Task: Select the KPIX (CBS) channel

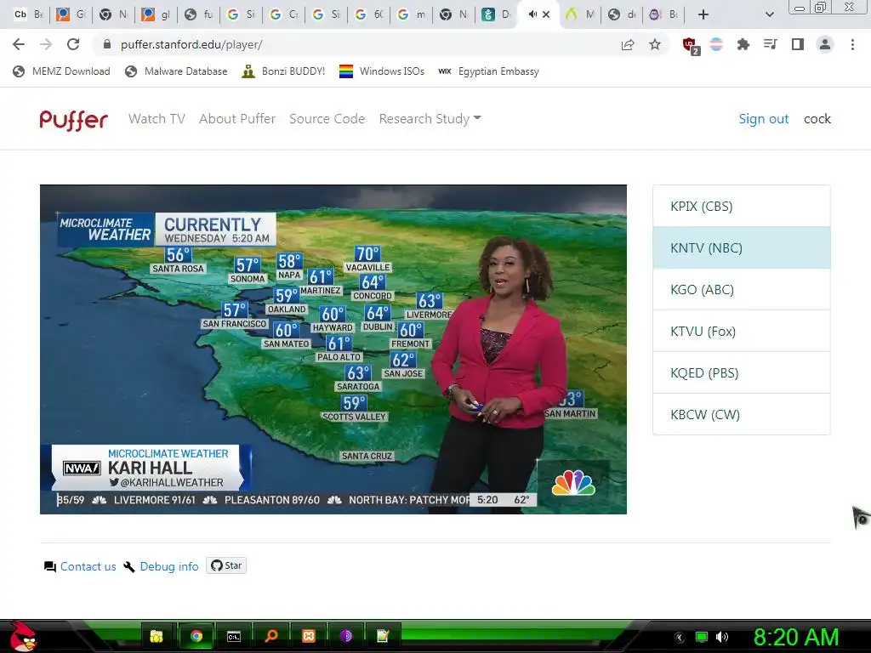Action: pyautogui.click(x=742, y=206)
